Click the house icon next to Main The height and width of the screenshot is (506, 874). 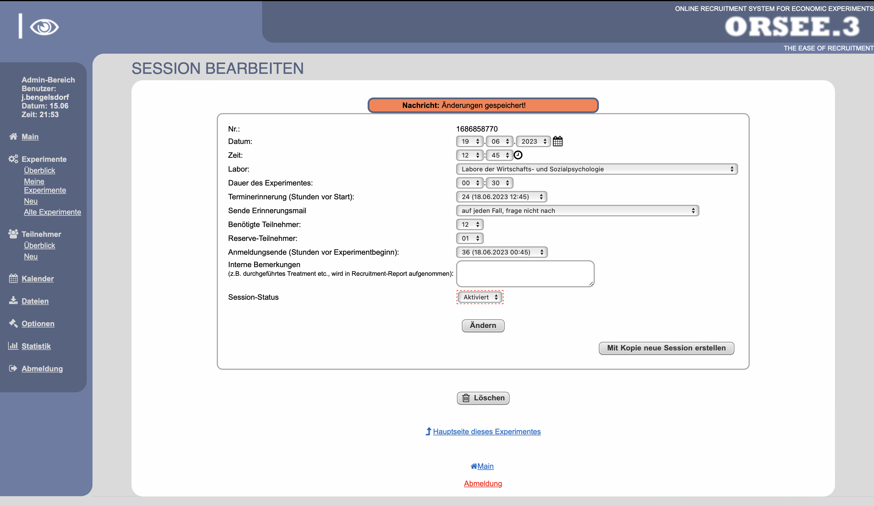(x=13, y=136)
